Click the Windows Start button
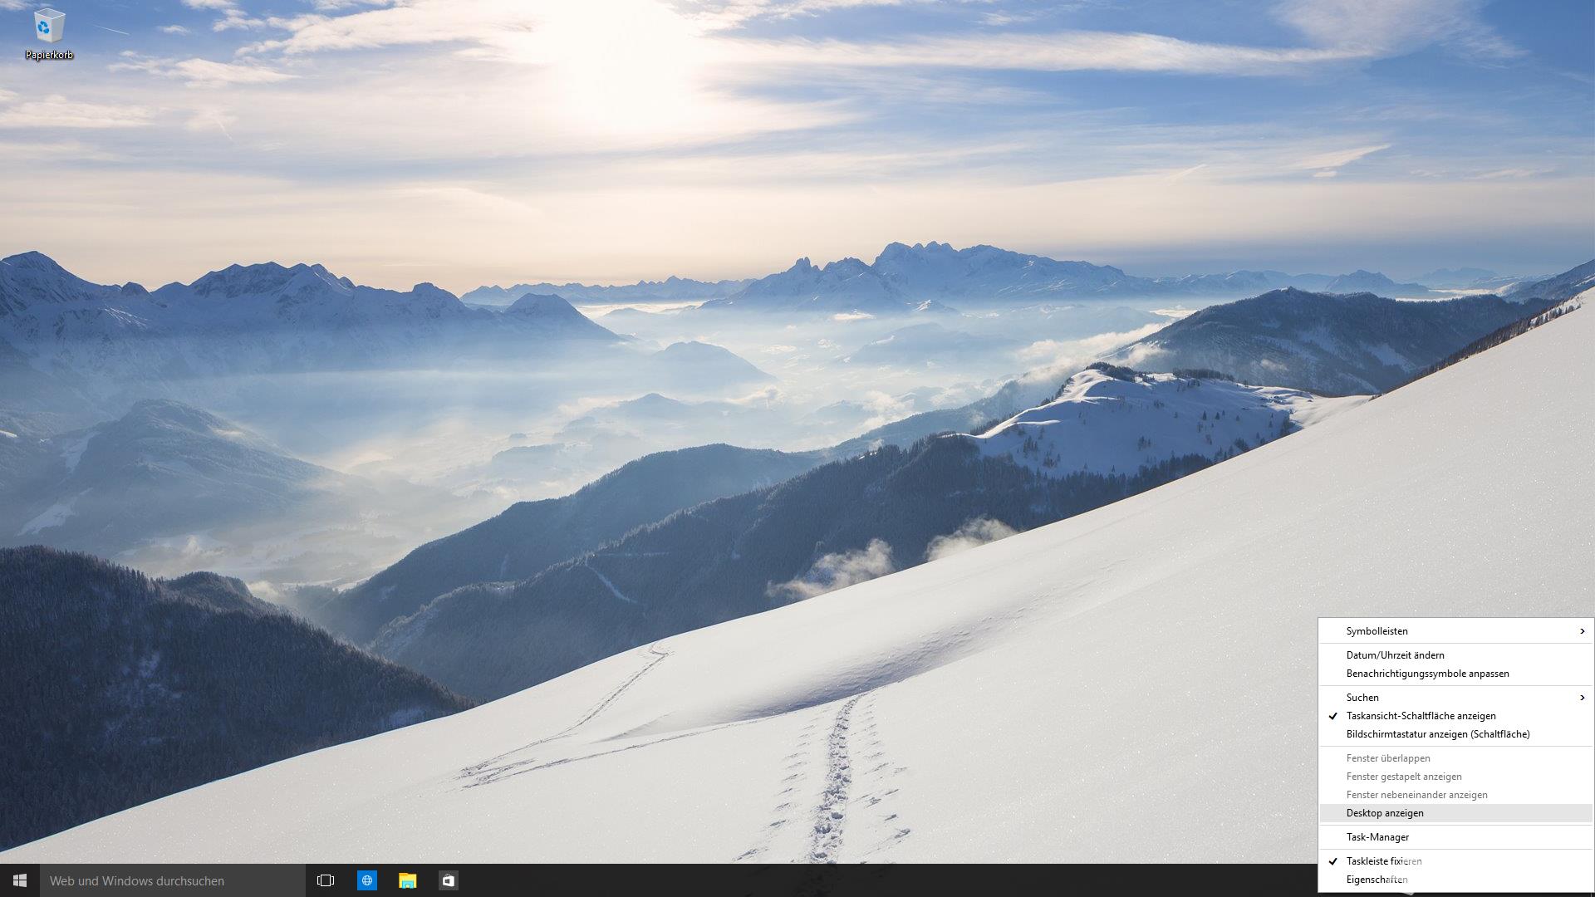Image resolution: width=1595 pixels, height=897 pixels. [x=20, y=880]
